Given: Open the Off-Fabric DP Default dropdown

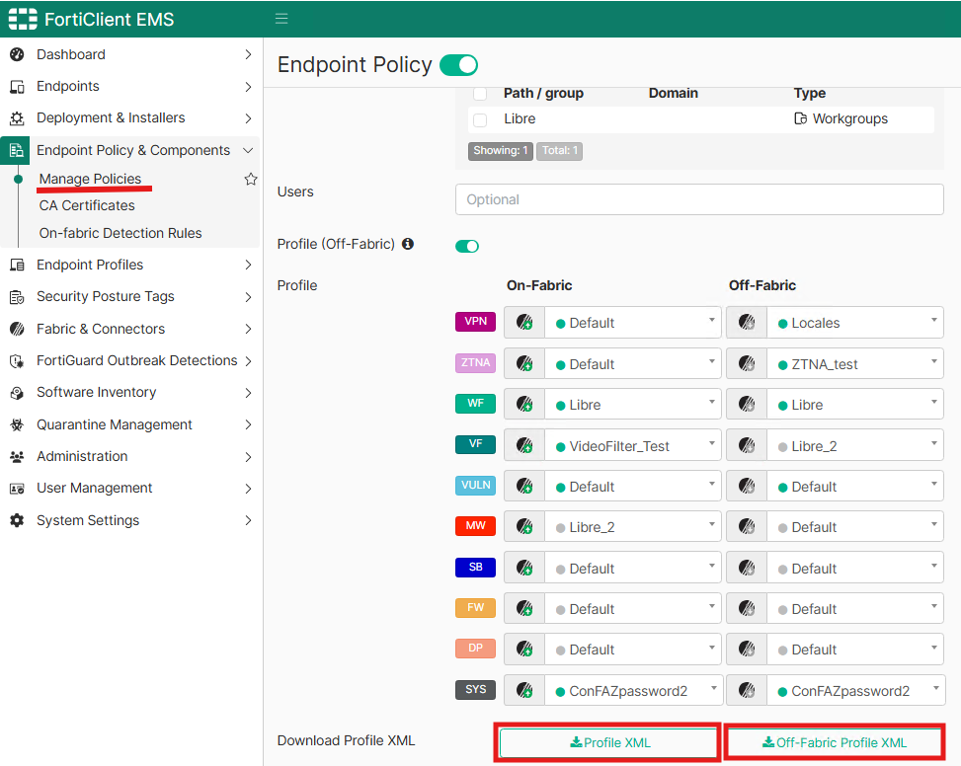Looking at the screenshot, I should click(855, 650).
